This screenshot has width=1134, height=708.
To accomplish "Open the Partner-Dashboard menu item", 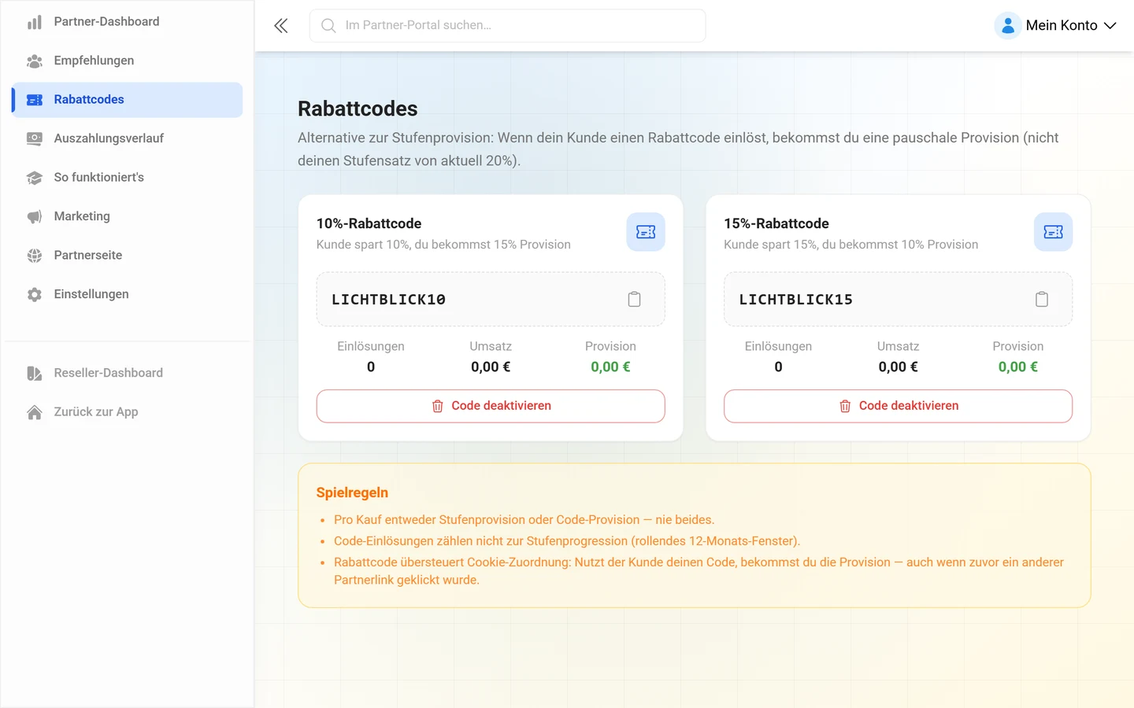I will click(127, 22).
